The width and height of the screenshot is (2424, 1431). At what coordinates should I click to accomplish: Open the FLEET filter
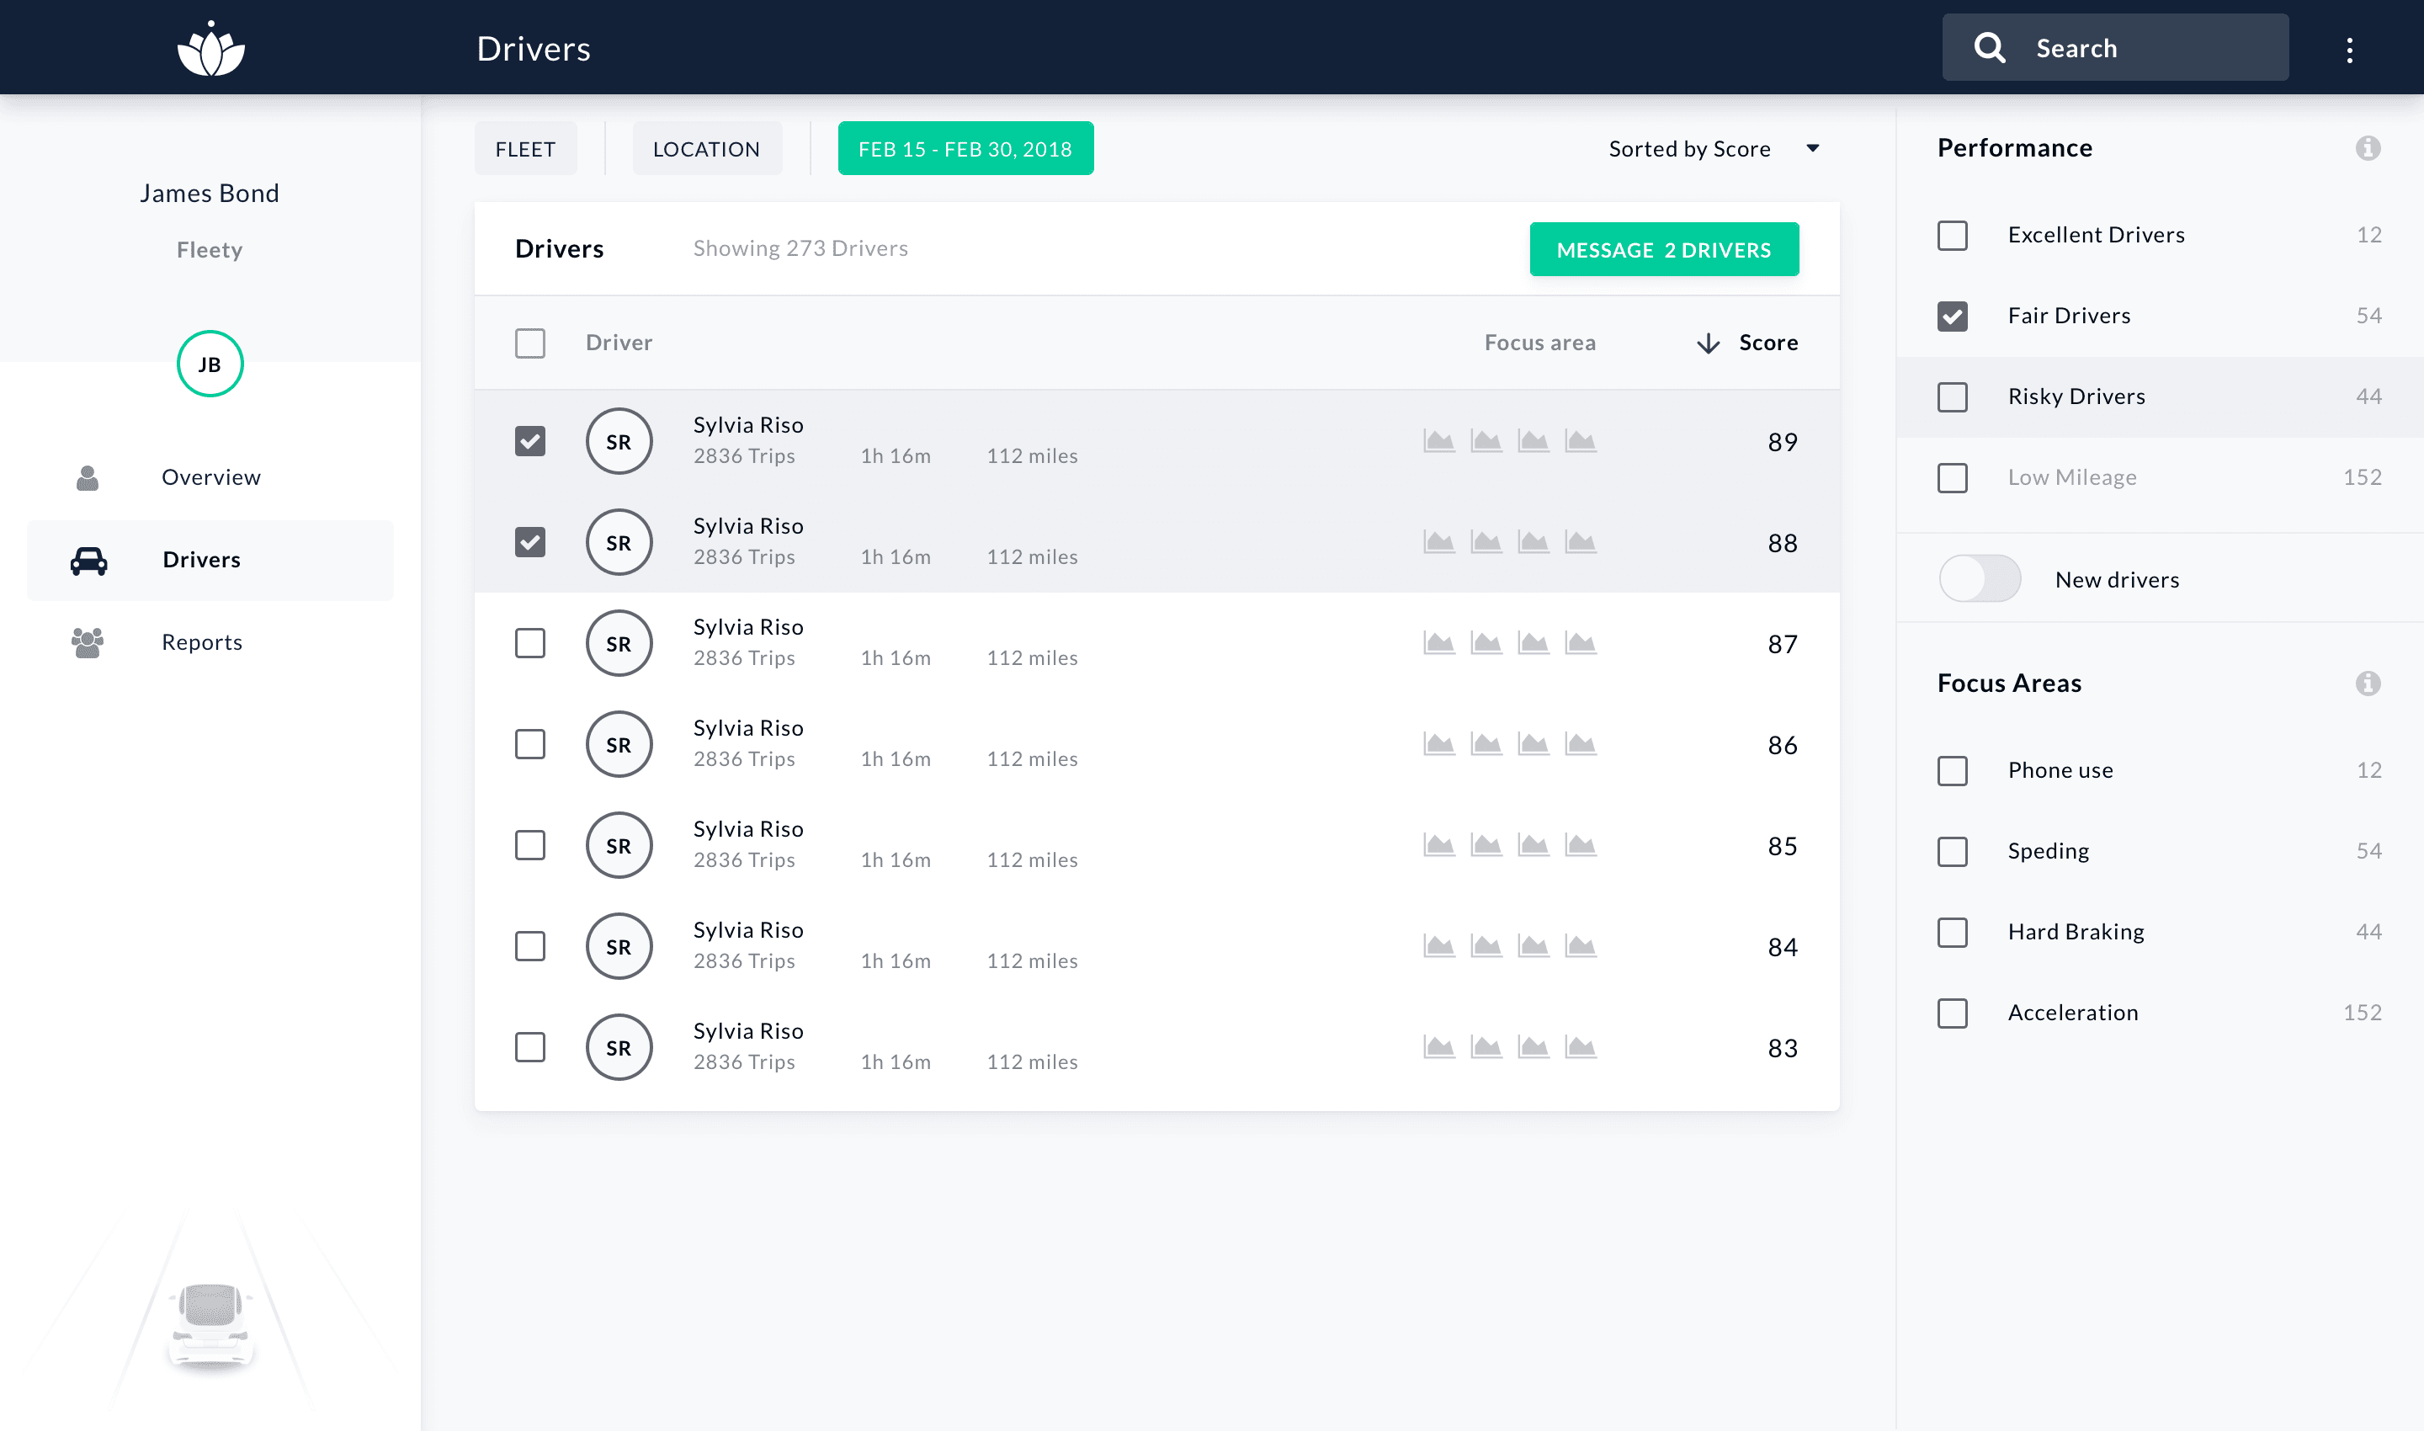(x=524, y=148)
